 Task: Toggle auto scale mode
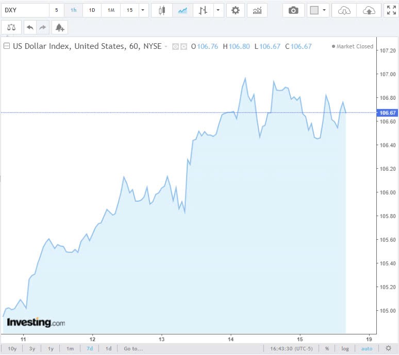pos(367,349)
